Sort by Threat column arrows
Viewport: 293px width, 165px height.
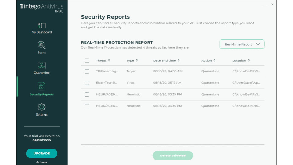pyautogui.click(x=109, y=61)
